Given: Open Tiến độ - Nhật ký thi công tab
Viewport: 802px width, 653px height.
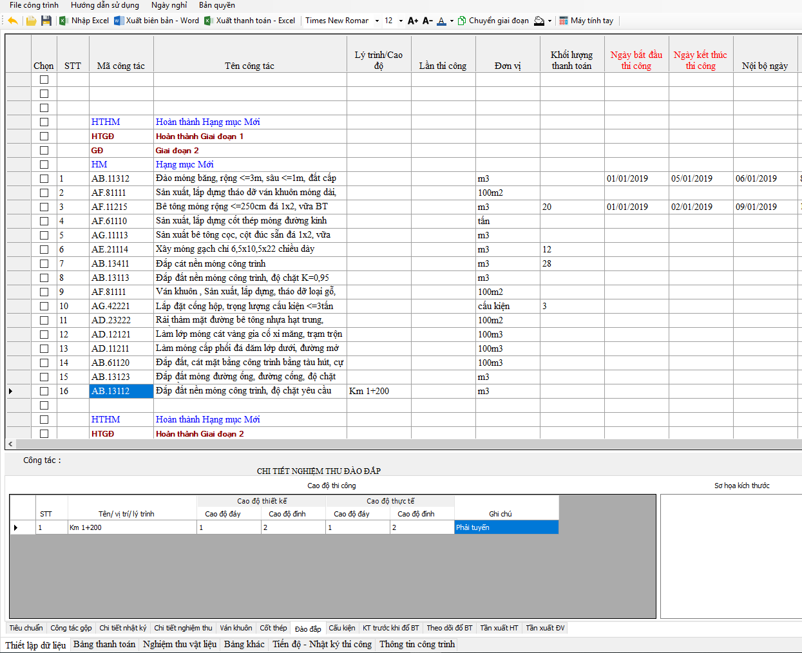Looking at the screenshot, I should point(322,644).
